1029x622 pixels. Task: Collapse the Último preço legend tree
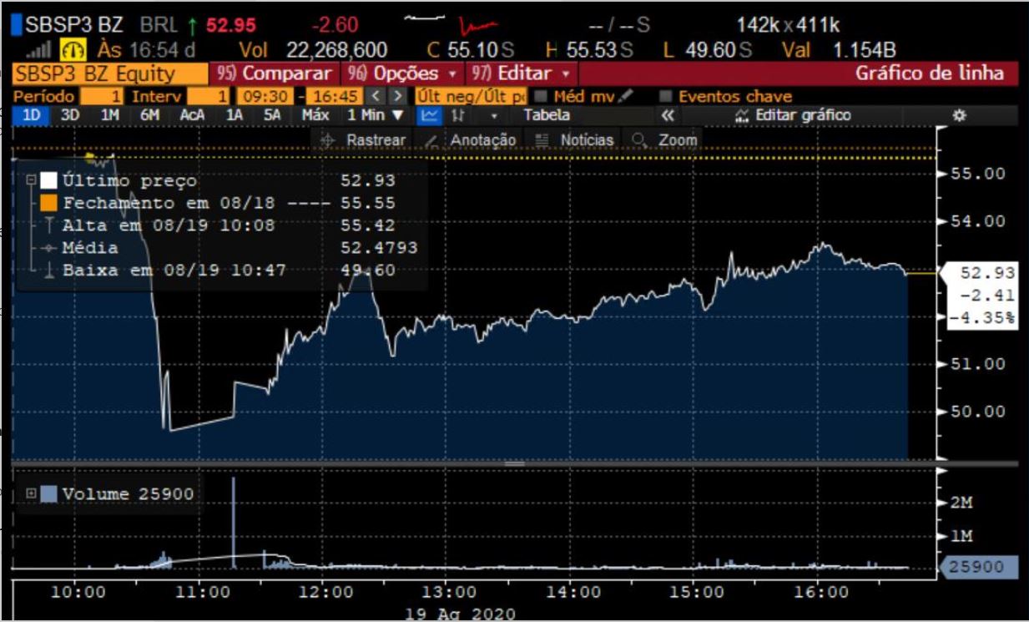click(31, 180)
